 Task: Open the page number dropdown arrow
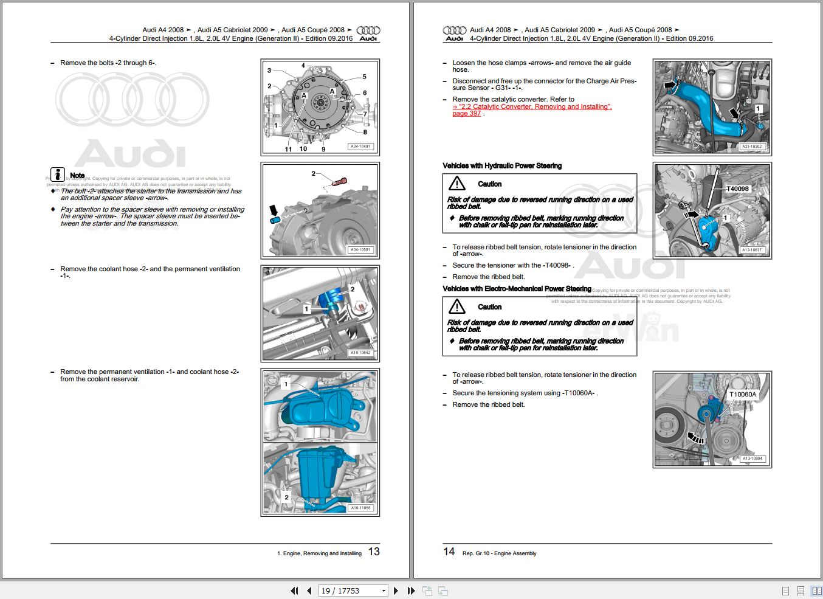[x=384, y=590]
